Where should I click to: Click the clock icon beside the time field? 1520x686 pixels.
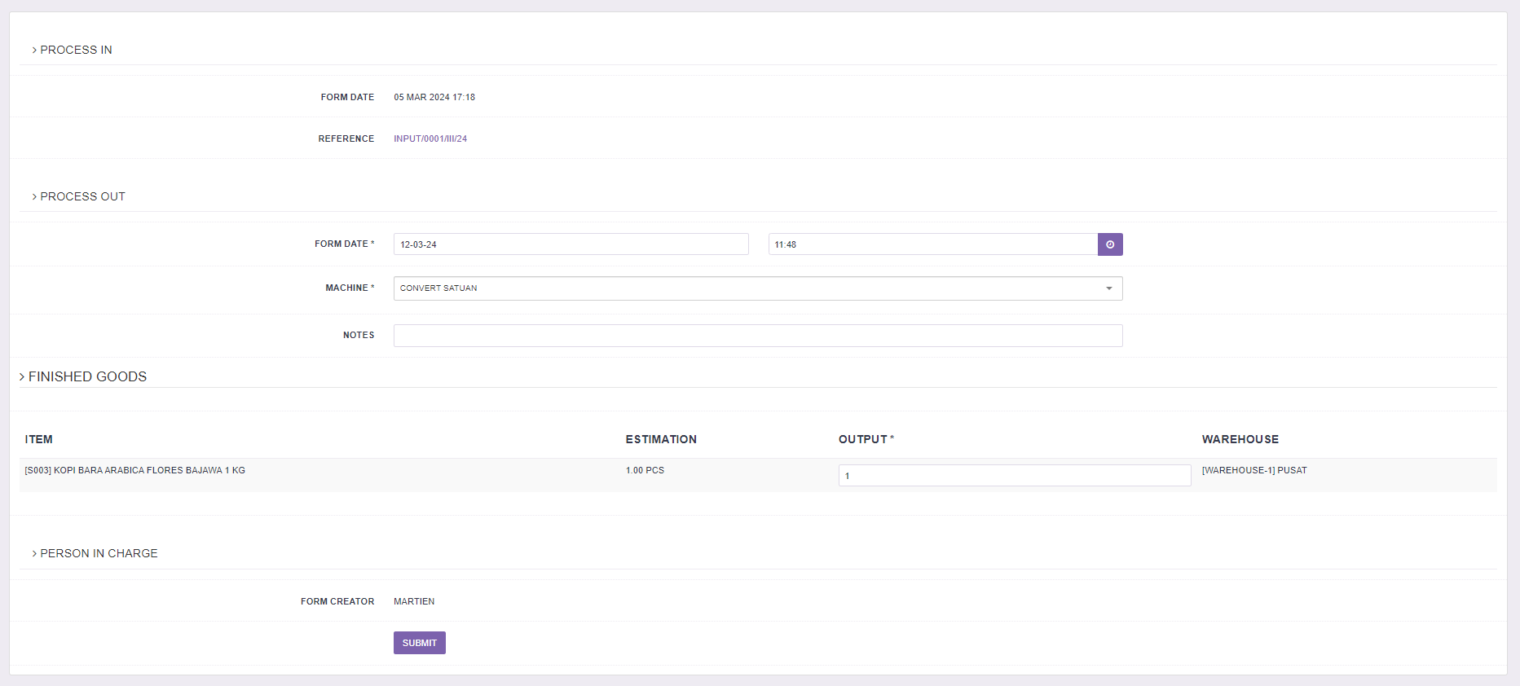1109,244
